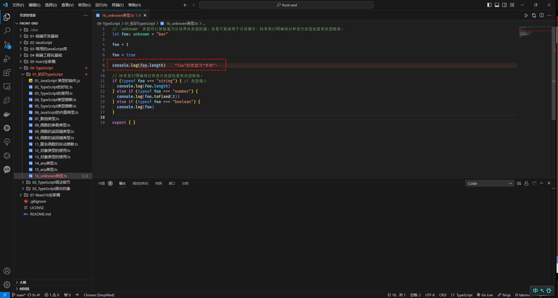The image size is (558, 298).
Task: Open the 终端(T) menu
Action: click(x=118, y=5)
